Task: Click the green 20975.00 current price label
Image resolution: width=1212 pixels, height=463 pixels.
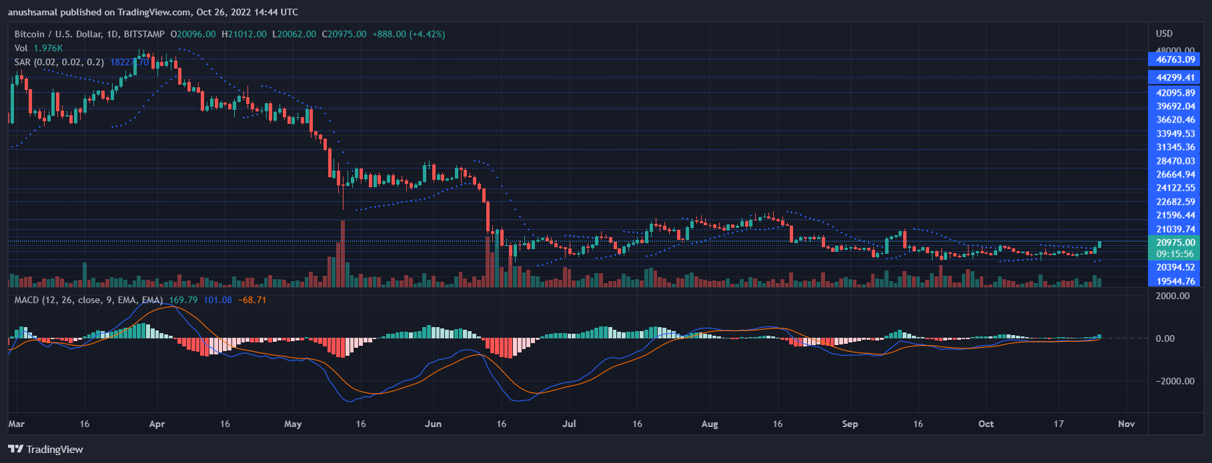Action: click(1175, 242)
